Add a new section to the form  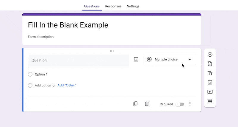point(210,101)
